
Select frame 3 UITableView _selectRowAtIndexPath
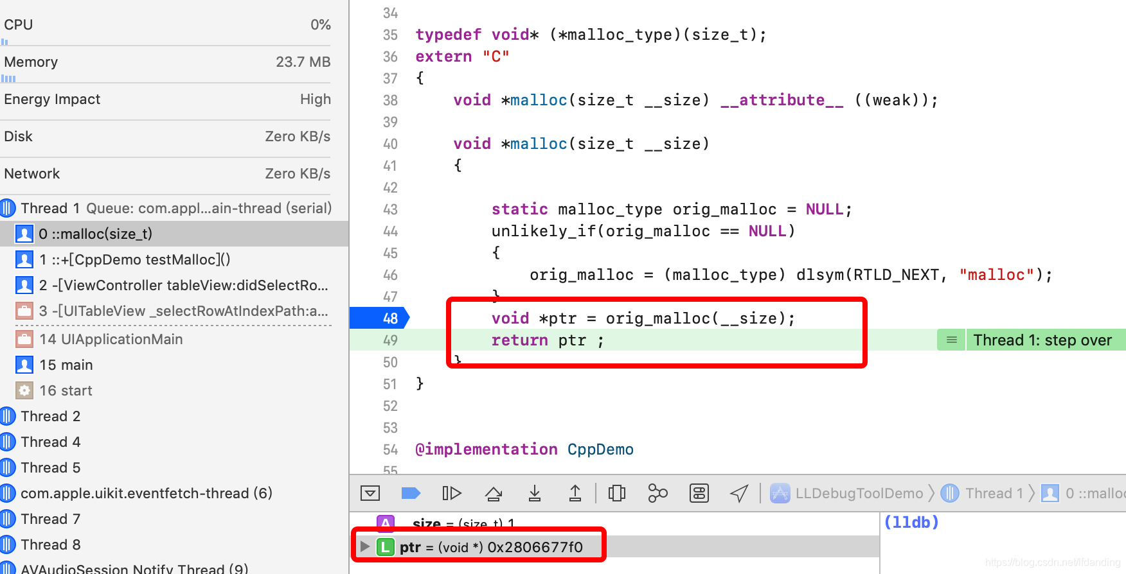point(174,311)
